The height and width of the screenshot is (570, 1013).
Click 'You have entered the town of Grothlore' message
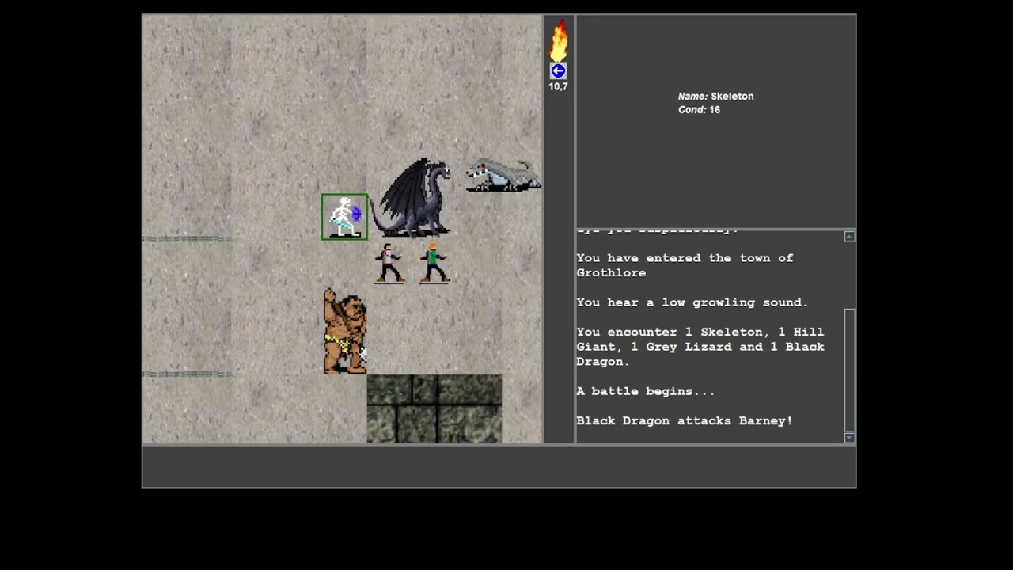coord(685,265)
